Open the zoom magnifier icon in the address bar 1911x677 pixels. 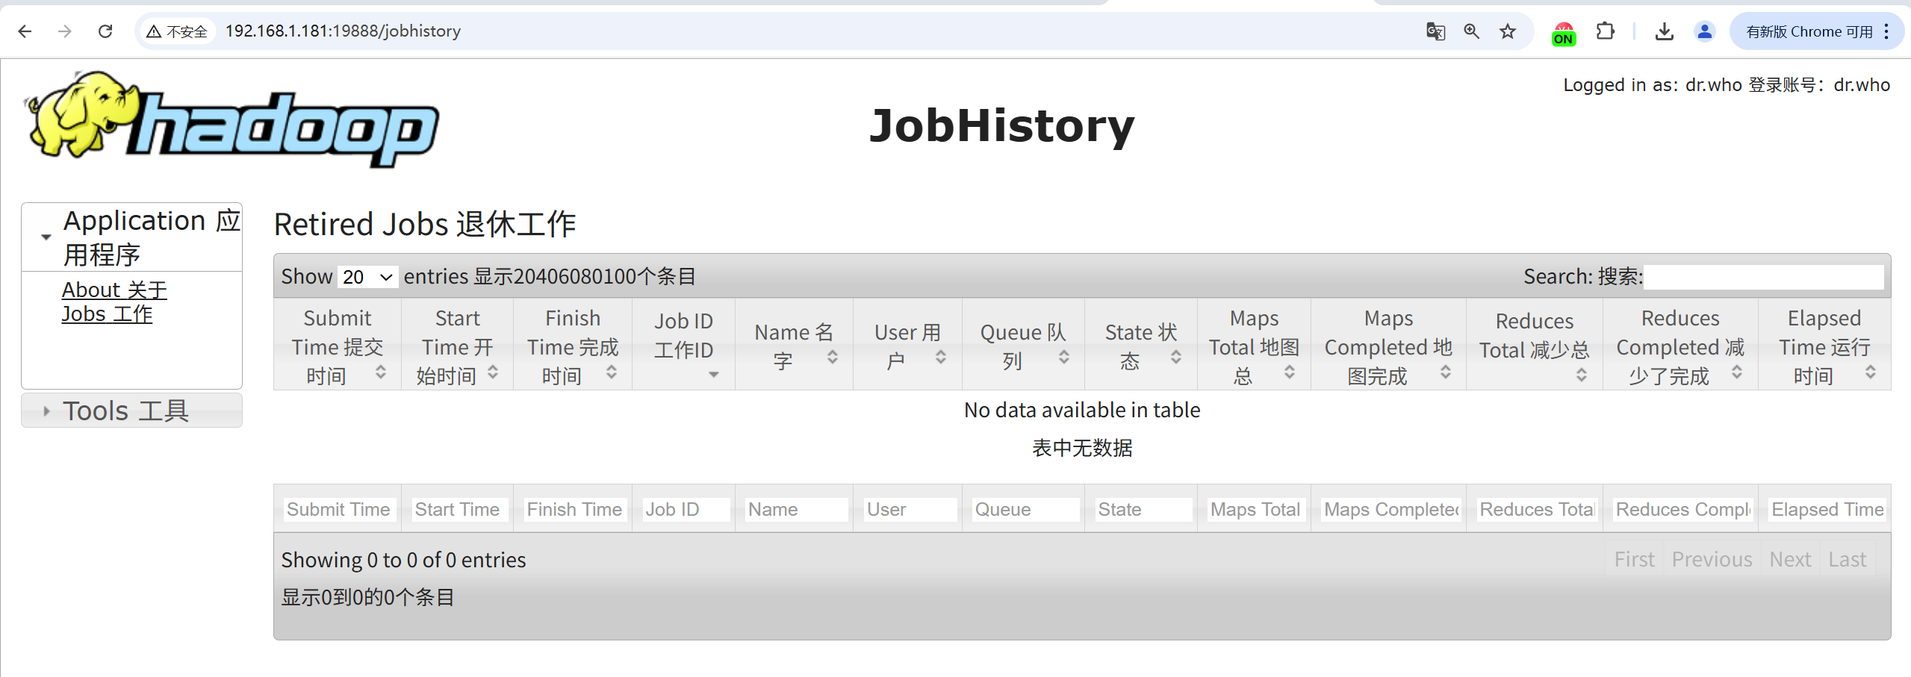1471,31
